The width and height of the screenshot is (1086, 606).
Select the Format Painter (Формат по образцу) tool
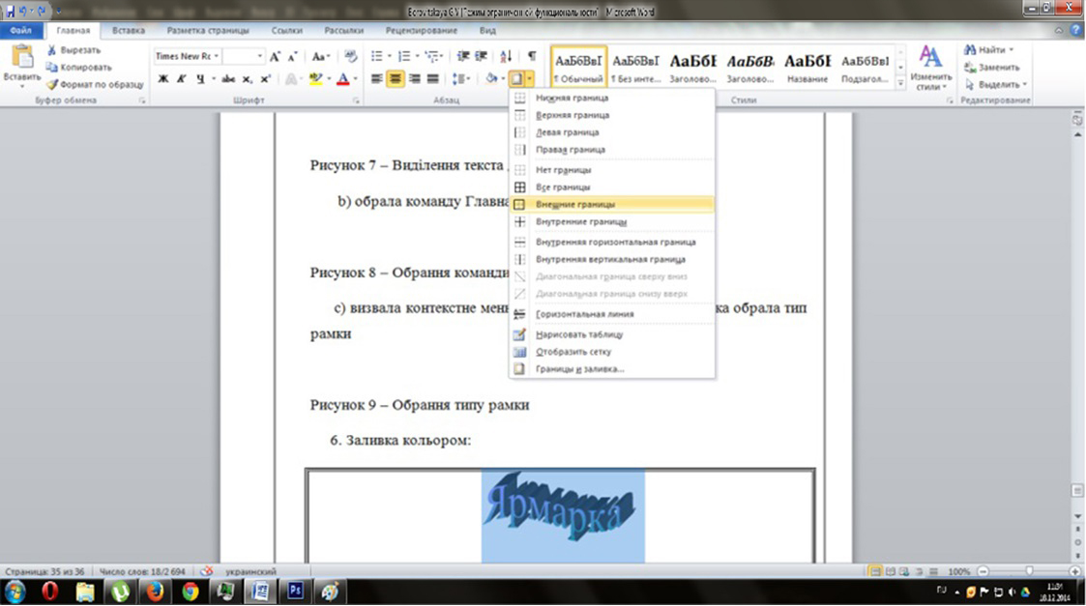(x=52, y=84)
